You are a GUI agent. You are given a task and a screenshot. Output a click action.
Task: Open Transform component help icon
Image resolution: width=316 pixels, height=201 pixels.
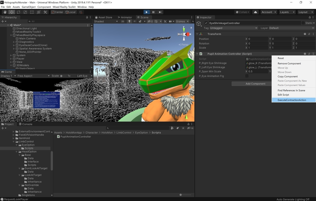tap(305, 34)
